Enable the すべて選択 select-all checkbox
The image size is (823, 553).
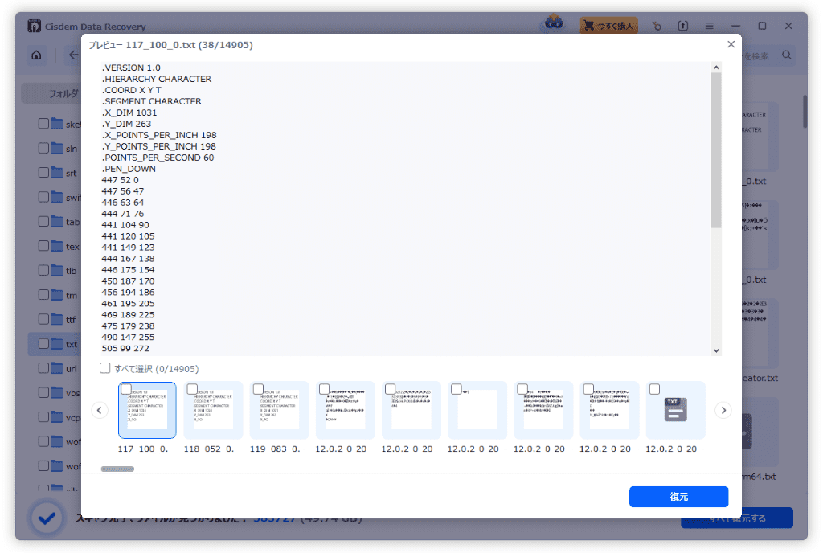point(104,367)
